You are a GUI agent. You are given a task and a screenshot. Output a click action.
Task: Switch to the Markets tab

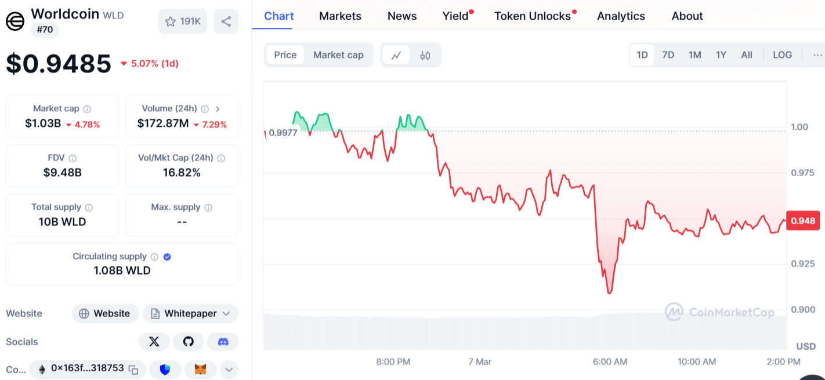(340, 16)
